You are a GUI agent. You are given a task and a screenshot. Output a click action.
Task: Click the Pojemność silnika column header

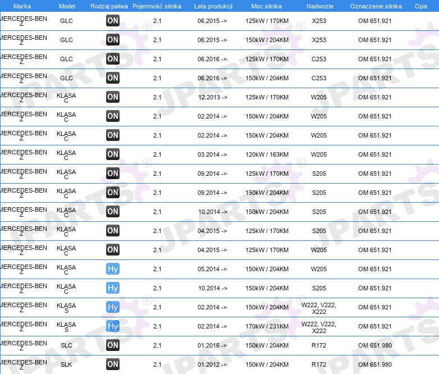click(157, 6)
